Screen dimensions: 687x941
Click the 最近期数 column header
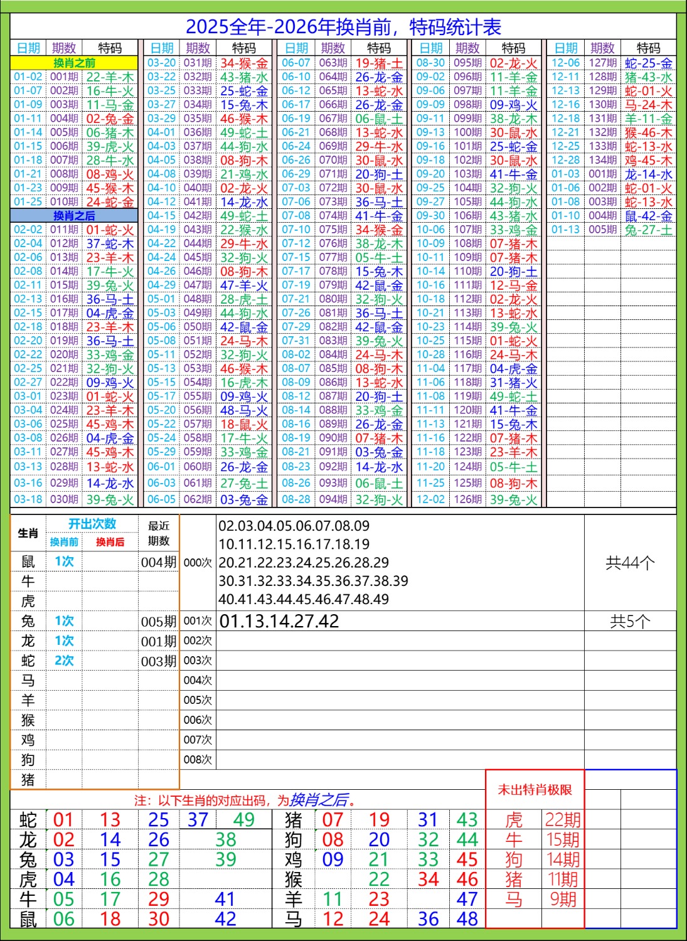click(x=159, y=533)
